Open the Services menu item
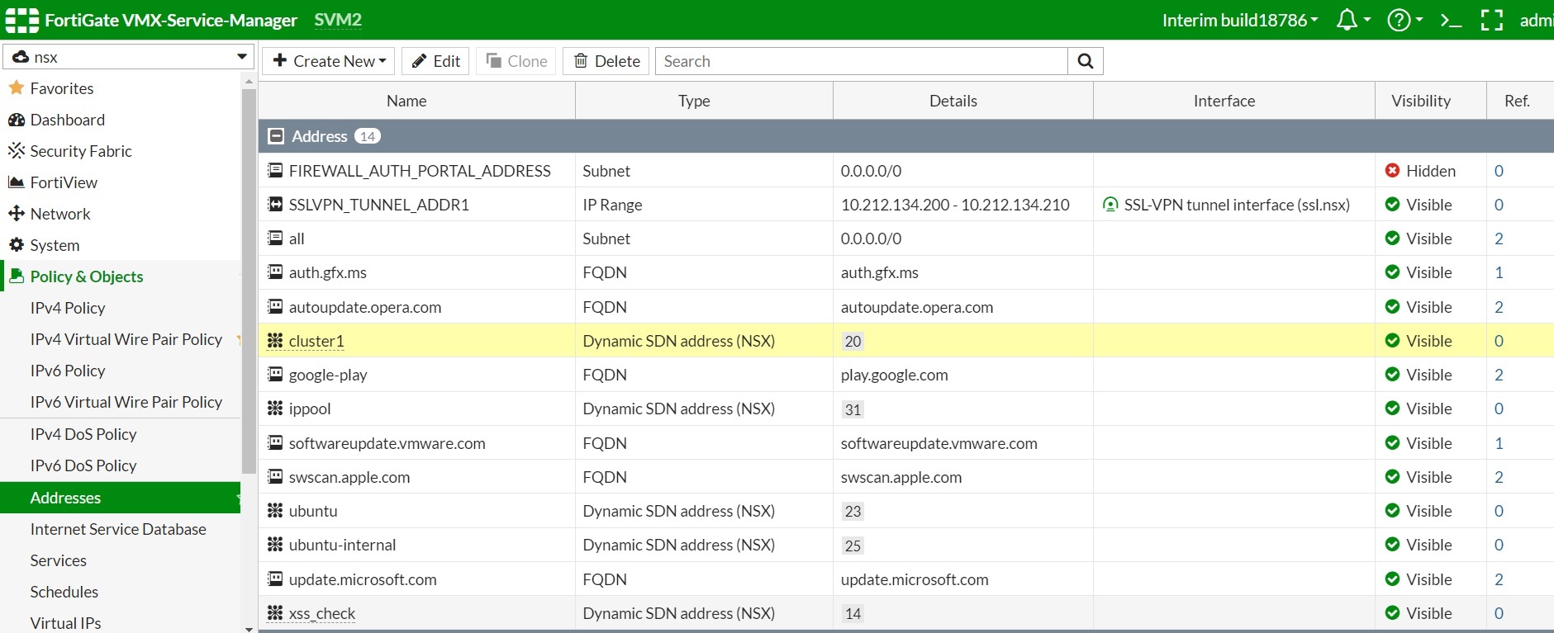 (x=58, y=560)
